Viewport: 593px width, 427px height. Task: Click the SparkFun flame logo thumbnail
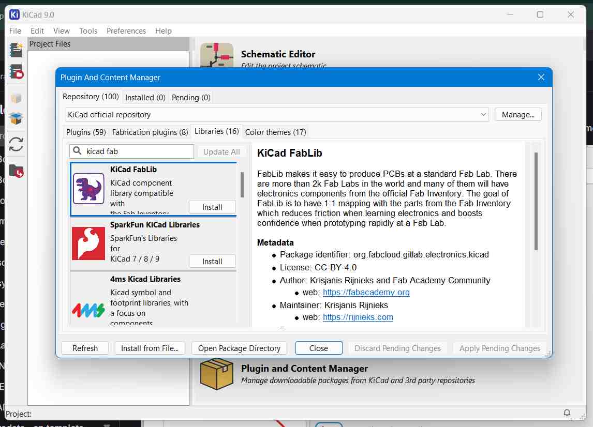pyautogui.click(x=88, y=243)
